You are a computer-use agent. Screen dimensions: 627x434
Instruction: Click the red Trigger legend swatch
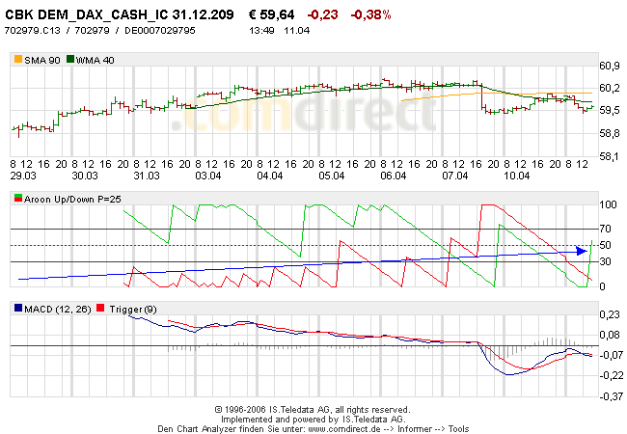point(100,308)
